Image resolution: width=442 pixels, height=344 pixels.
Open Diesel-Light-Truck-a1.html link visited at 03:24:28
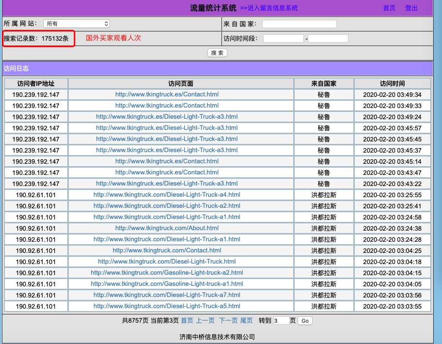click(167, 239)
